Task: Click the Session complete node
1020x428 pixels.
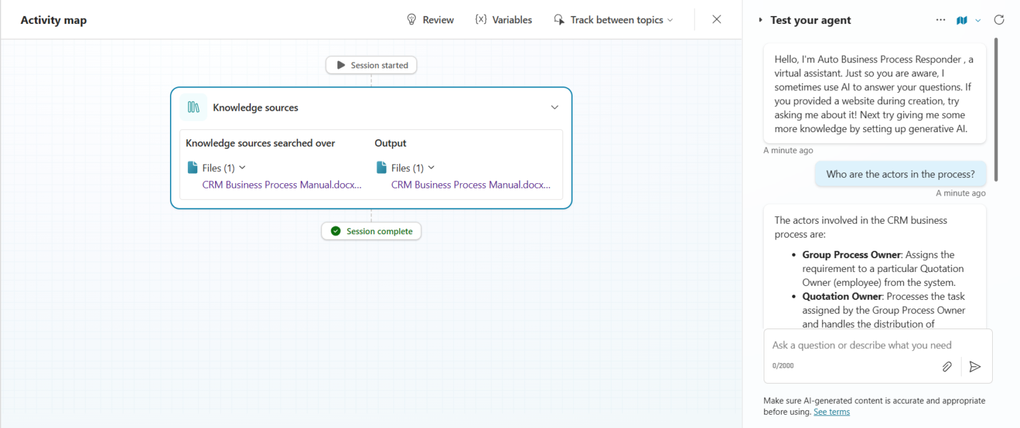Action: pyautogui.click(x=371, y=231)
